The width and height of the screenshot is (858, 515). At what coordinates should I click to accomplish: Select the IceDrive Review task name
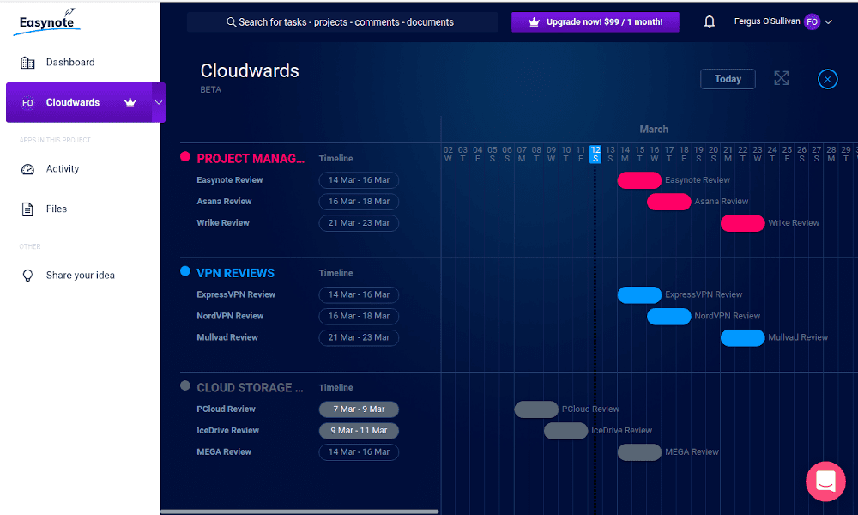tap(228, 430)
